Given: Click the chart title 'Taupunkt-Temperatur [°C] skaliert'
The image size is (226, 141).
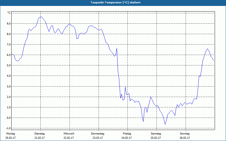Looking at the screenshot, I should point(116,3).
